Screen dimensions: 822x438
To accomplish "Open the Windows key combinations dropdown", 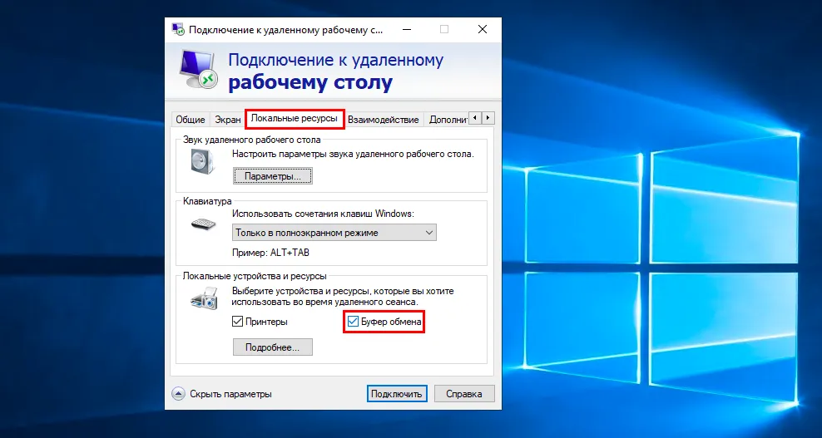I will point(334,233).
